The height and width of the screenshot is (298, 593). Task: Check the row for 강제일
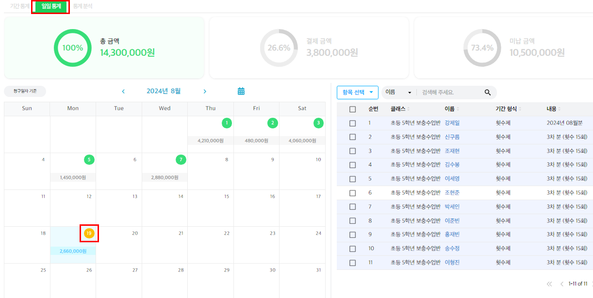pos(353,123)
